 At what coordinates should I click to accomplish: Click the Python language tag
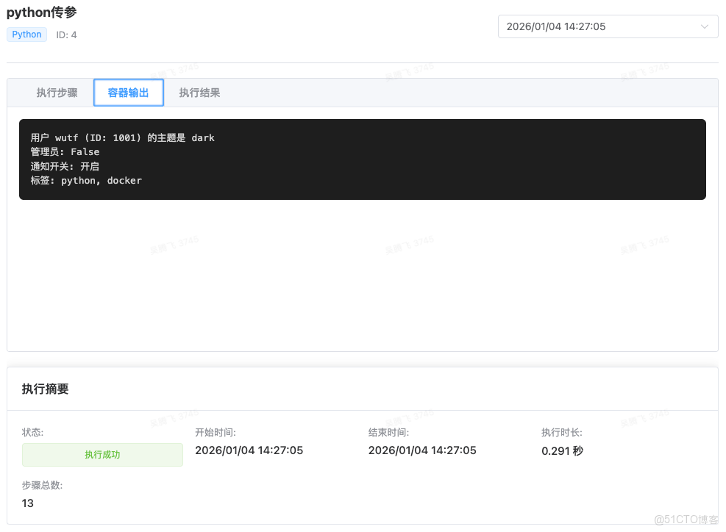point(27,35)
